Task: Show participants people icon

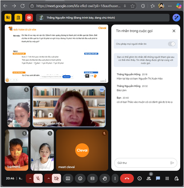Action: pyautogui.click(x=149, y=178)
